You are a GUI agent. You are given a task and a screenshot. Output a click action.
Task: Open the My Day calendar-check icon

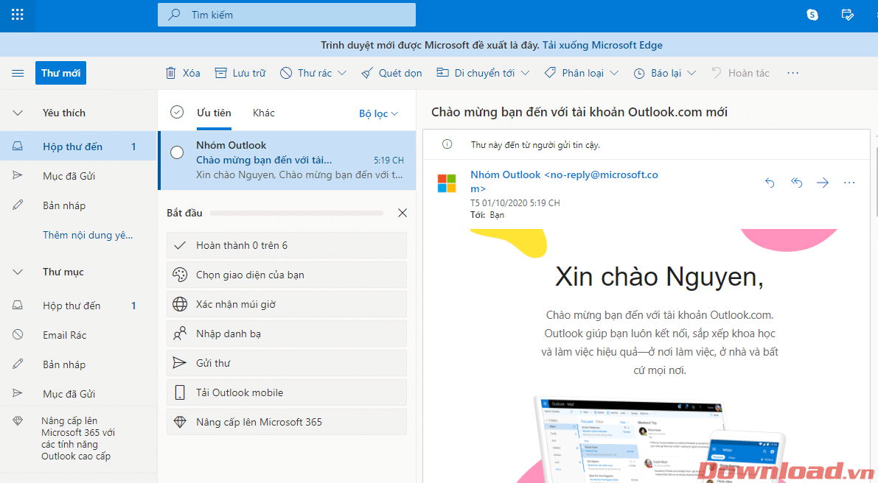pyautogui.click(x=847, y=15)
